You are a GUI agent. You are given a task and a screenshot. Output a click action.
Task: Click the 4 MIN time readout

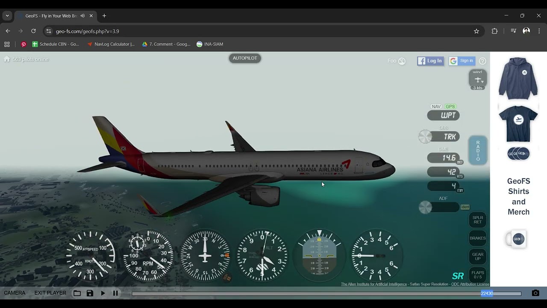444,186
